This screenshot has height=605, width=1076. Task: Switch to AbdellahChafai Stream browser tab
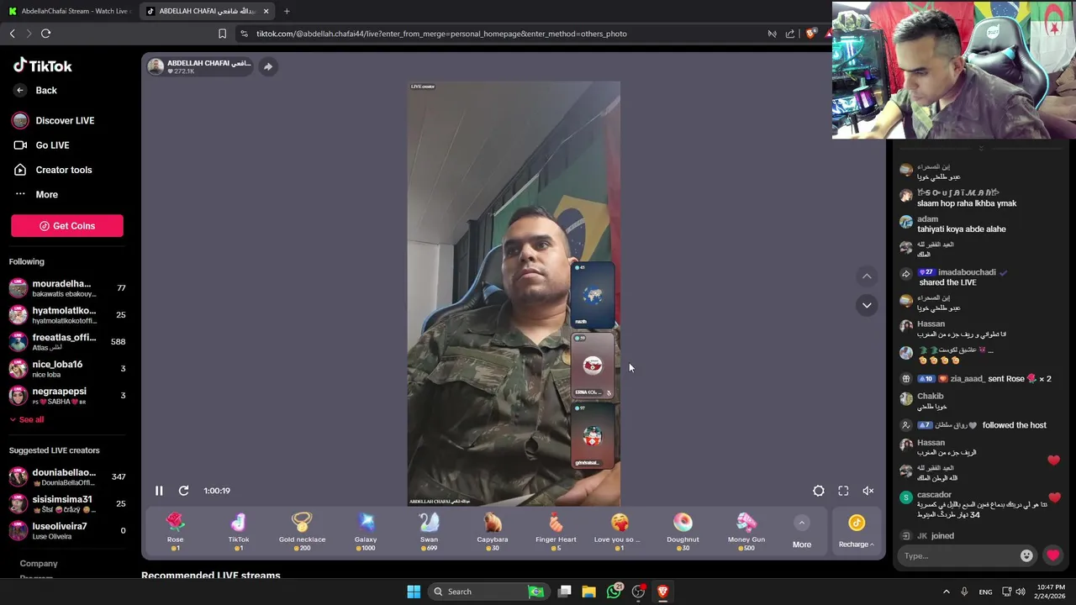click(69, 11)
